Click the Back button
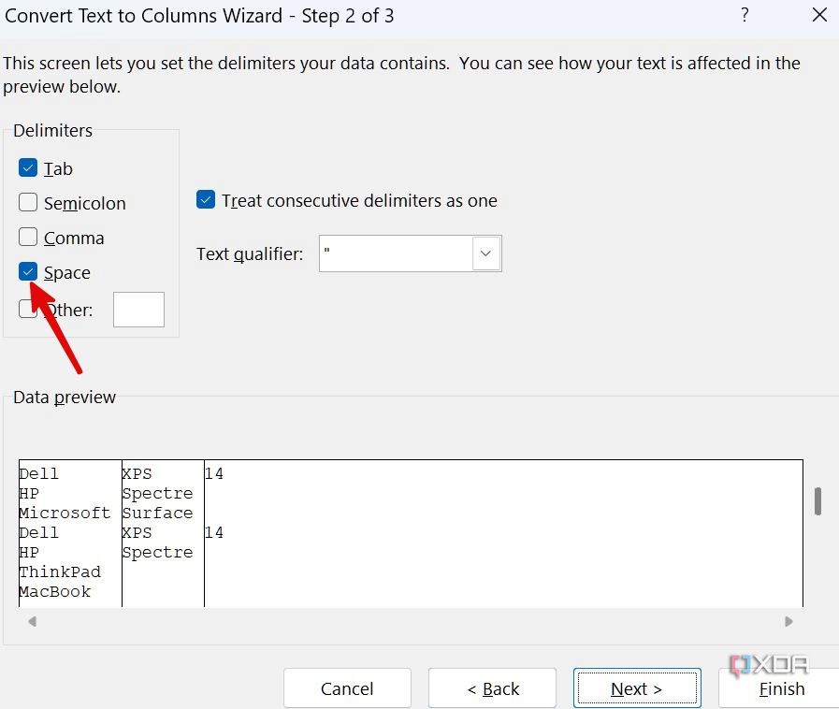 (x=492, y=687)
